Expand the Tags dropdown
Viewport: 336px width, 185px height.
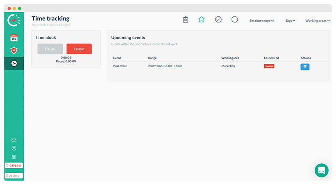291,21
